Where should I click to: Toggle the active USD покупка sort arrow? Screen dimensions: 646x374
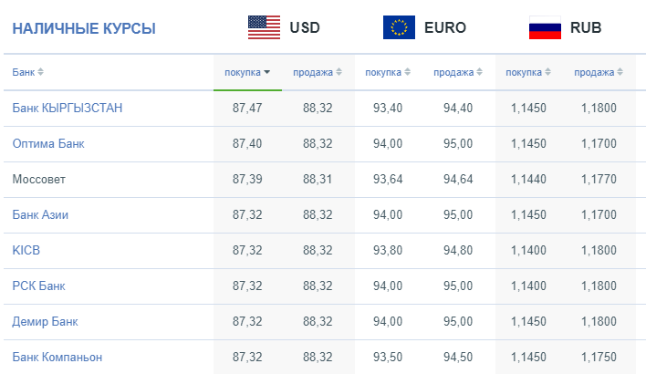[267, 72]
